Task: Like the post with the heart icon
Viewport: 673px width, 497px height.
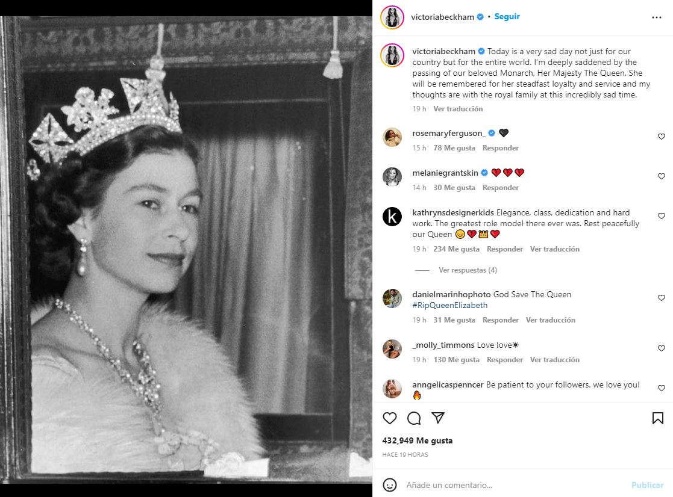Action: [390, 418]
